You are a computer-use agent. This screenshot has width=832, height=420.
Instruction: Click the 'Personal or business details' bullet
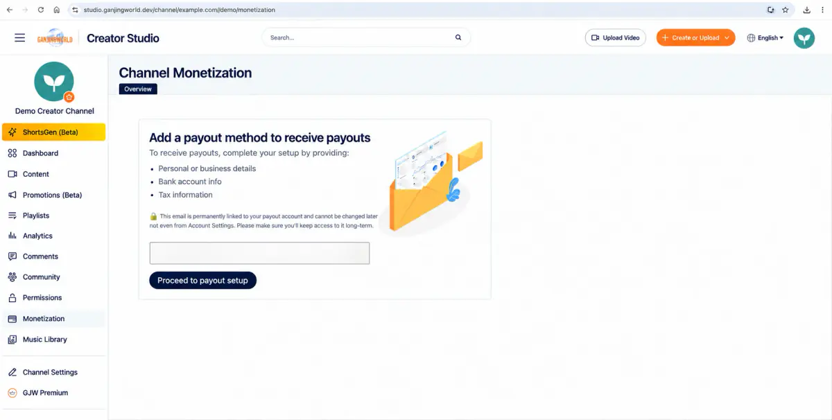pos(207,168)
